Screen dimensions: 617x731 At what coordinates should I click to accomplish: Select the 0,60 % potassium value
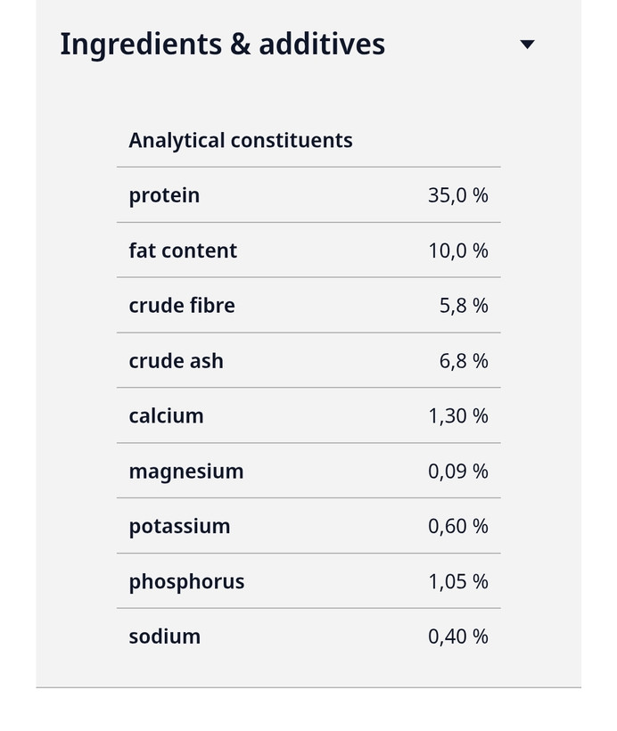(x=458, y=526)
